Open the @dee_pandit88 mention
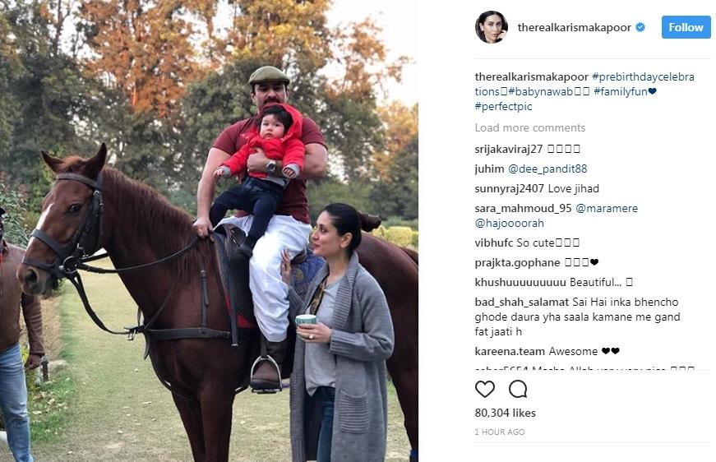This screenshot has height=462, width=716. [547, 169]
